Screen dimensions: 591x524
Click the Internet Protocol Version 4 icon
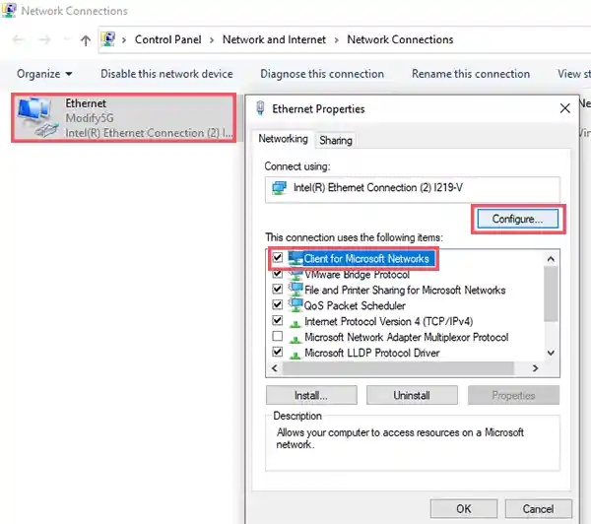pos(295,323)
